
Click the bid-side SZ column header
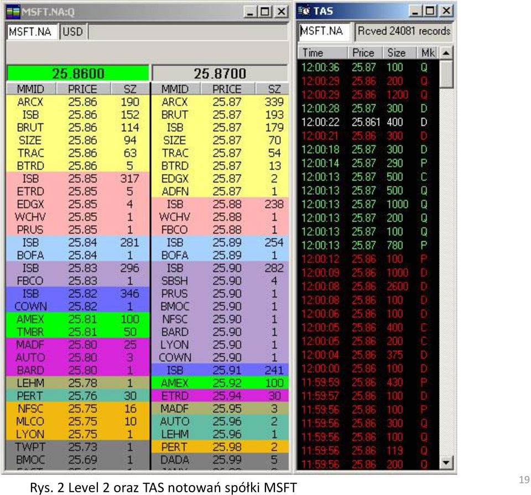130,89
